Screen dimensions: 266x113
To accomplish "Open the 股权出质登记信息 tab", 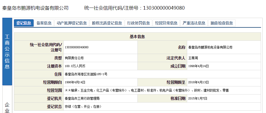I will (x=107, y=23).
